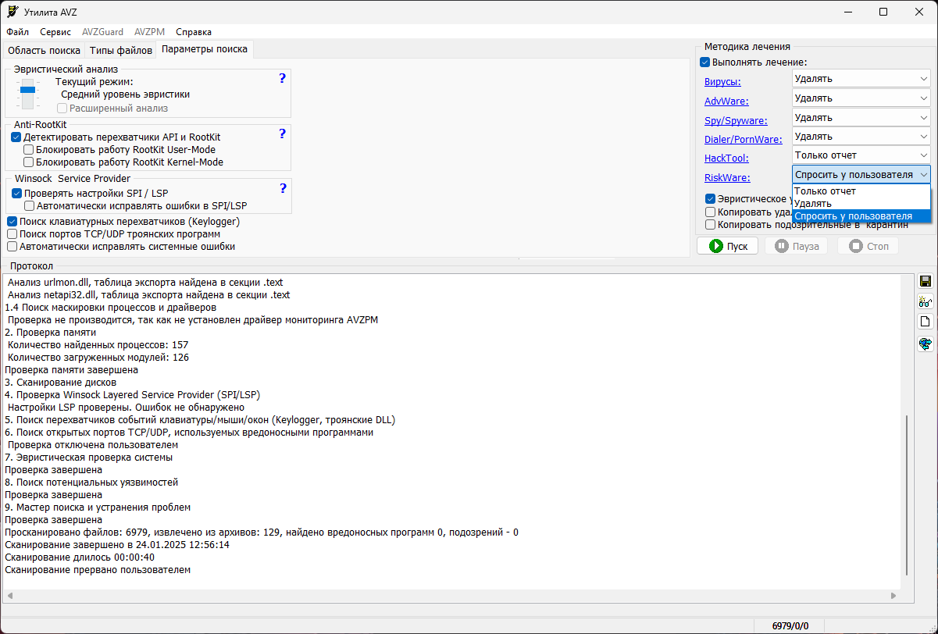Click the question mark beside Anti-RootKit section
Screen dimensions: 938x634
(x=282, y=134)
